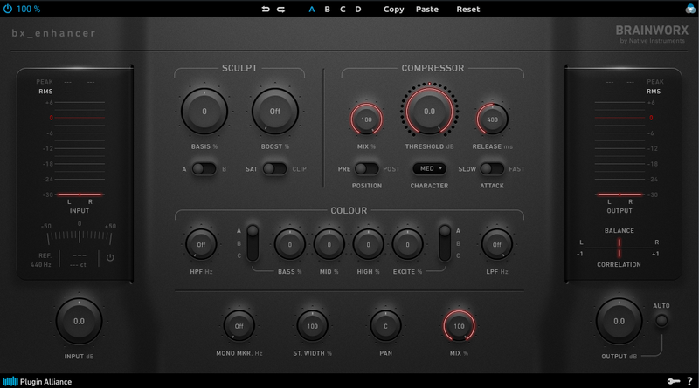Image resolution: width=699 pixels, height=388 pixels.
Task: Click the MID % knob
Action: pos(329,244)
